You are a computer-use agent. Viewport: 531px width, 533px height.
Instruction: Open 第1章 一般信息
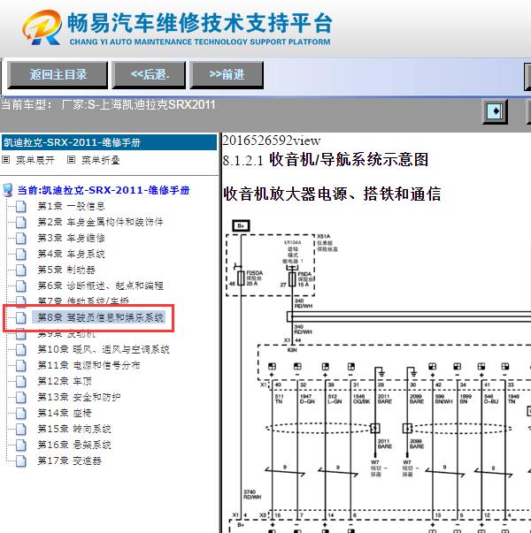click(71, 206)
